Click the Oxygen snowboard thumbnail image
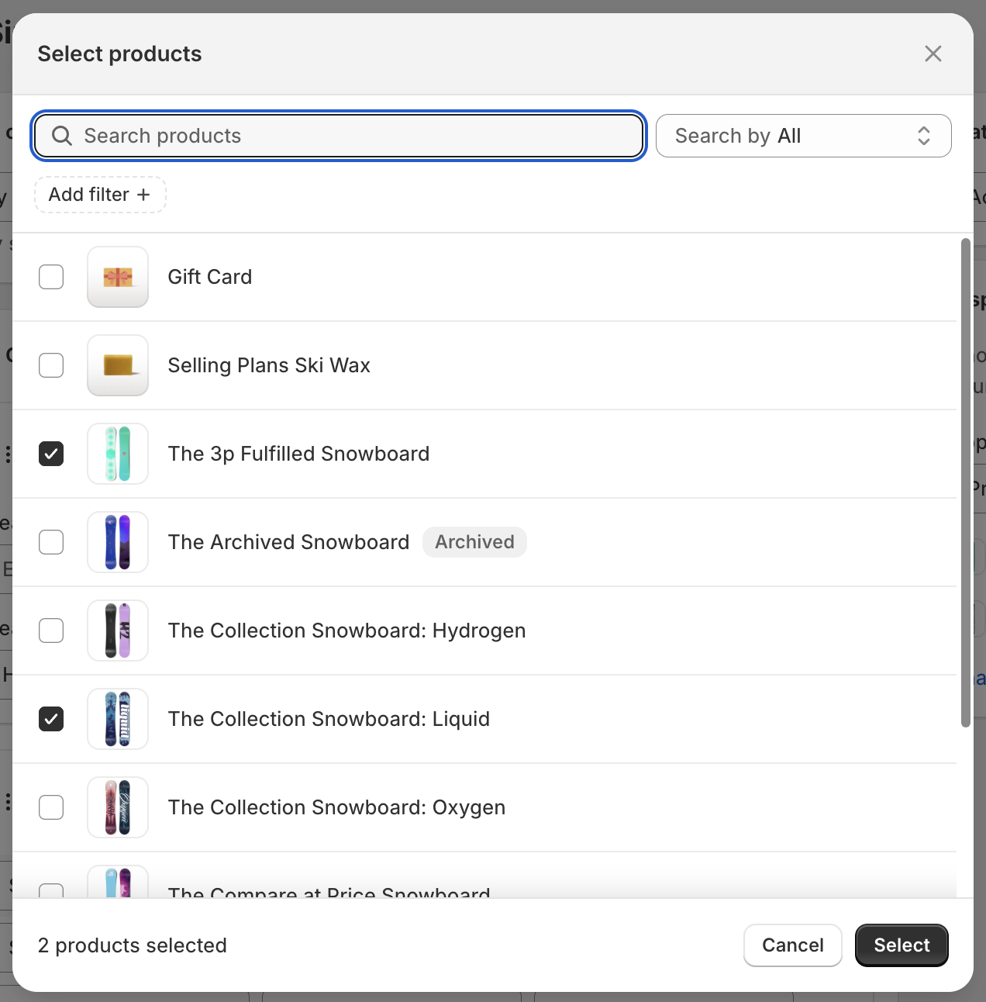The height and width of the screenshot is (1002, 986). pos(118,807)
